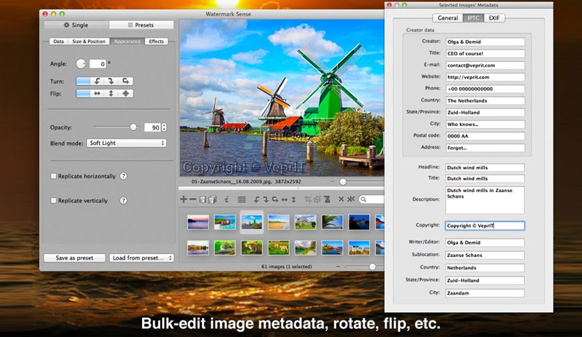Remove selected image with the minus icon
Screen dimensions: 582x337
coord(193,199)
